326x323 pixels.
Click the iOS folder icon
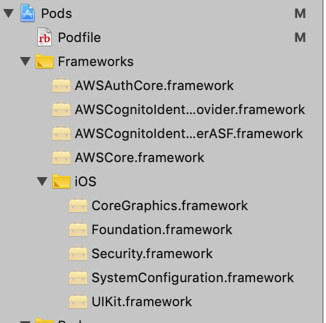click(x=61, y=181)
